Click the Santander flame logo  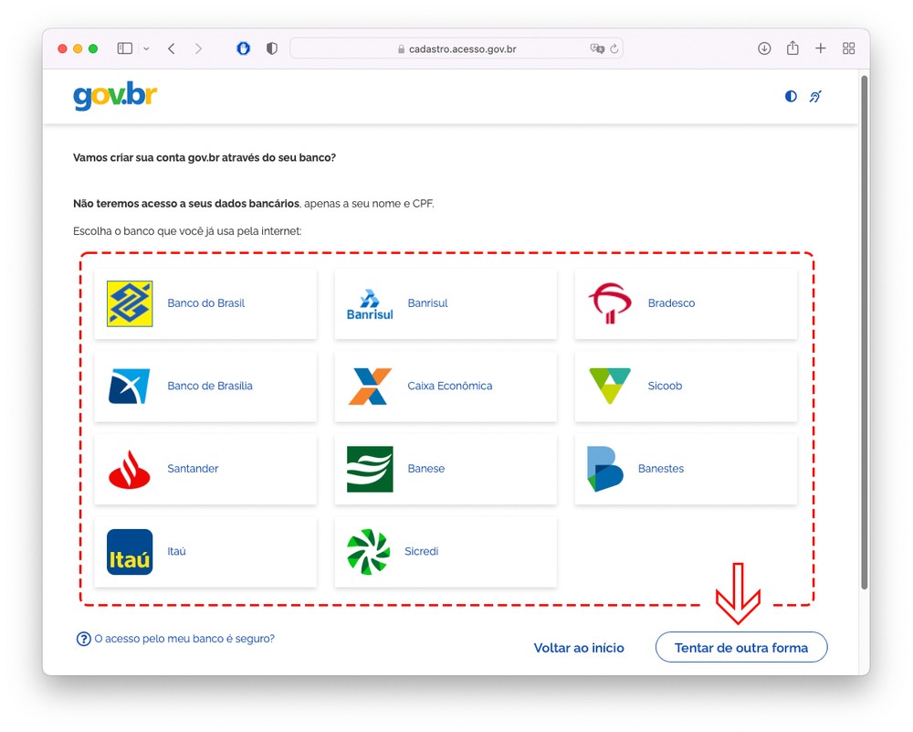click(130, 469)
